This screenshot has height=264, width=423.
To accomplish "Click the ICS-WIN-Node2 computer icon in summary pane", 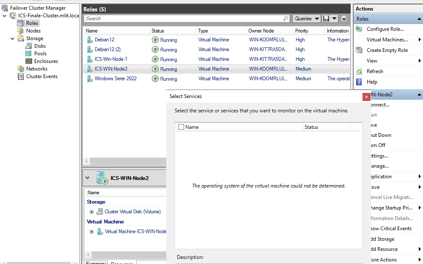I will pyautogui.click(x=100, y=178).
